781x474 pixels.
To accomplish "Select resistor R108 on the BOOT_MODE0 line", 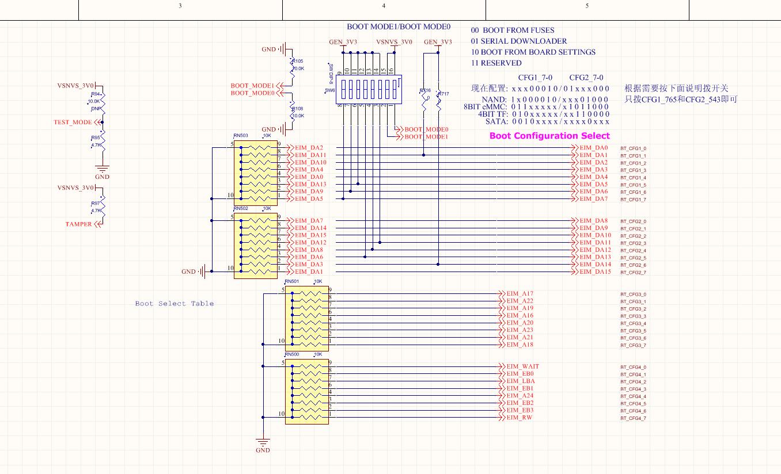I will coord(292,110).
